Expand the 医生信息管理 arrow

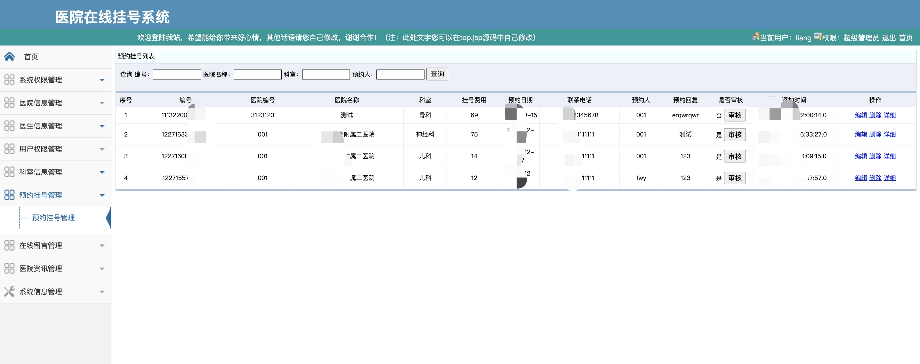tap(102, 126)
